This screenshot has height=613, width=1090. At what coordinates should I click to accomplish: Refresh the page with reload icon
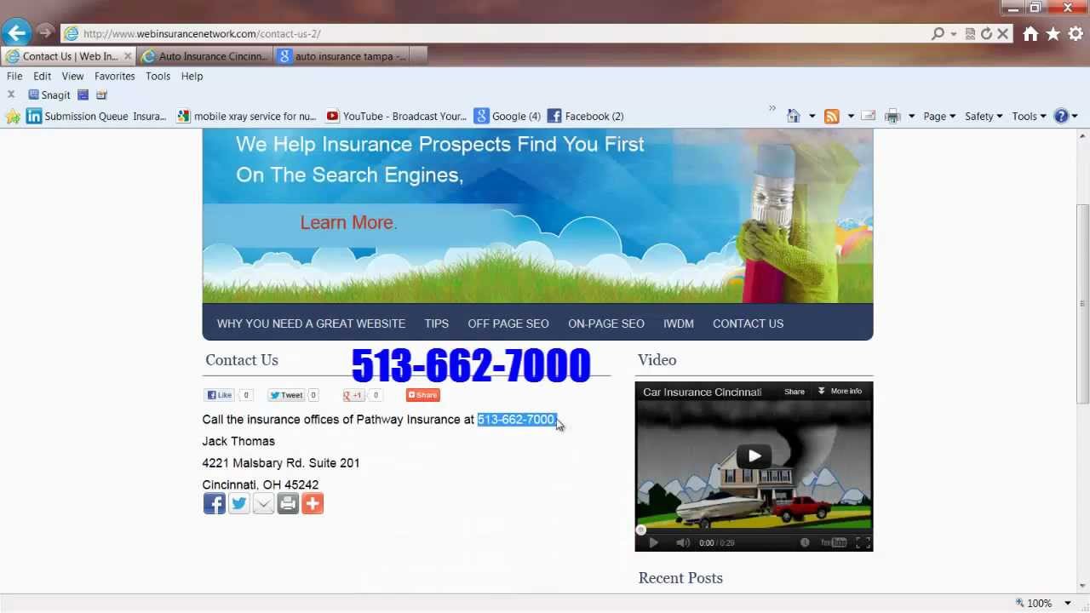point(986,34)
